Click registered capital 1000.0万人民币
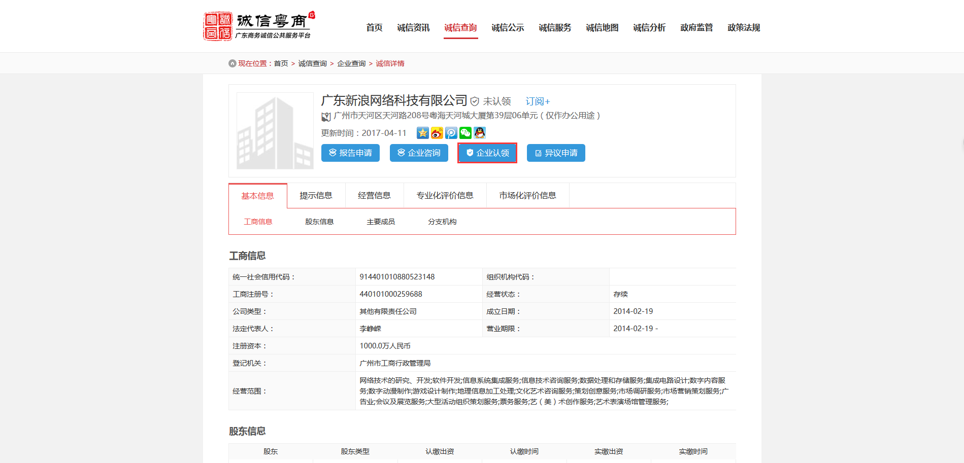This screenshot has width=964, height=463. 385,346
